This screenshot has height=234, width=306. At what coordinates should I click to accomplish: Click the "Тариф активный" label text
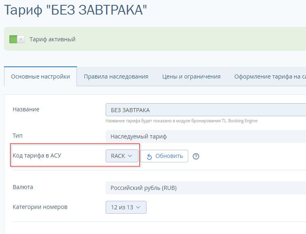click(53, 39)
